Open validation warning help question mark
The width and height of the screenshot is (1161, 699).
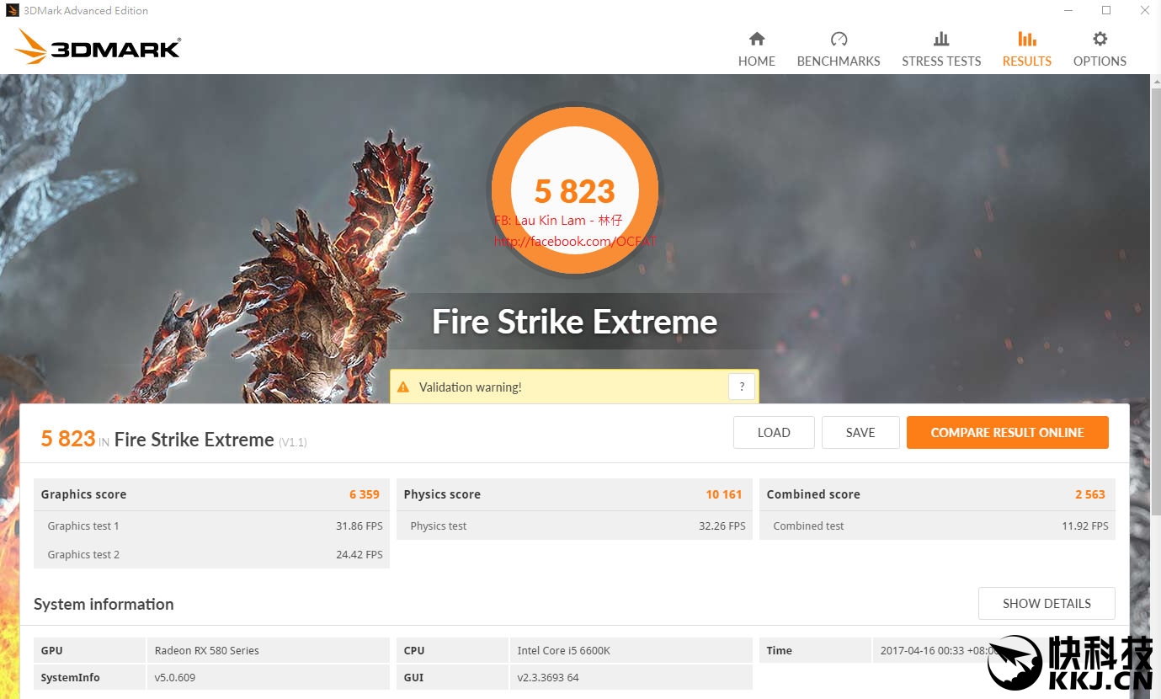pos(742,387)
